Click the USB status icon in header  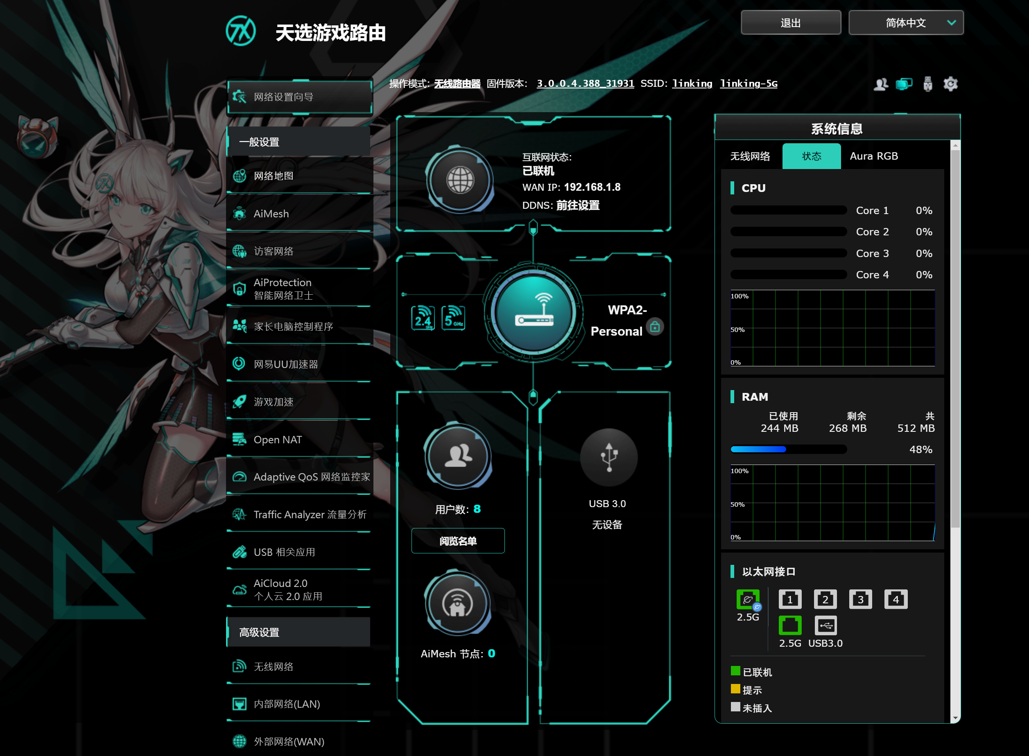coord(928,84)
